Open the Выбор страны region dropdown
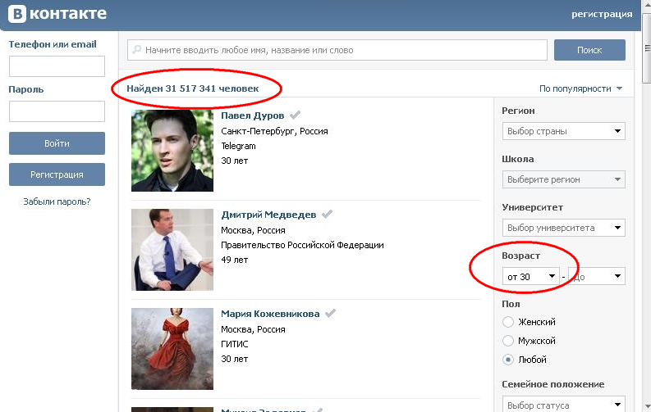Image resolution: width=651 pixels, height=412 pixels. click(563, 131)
